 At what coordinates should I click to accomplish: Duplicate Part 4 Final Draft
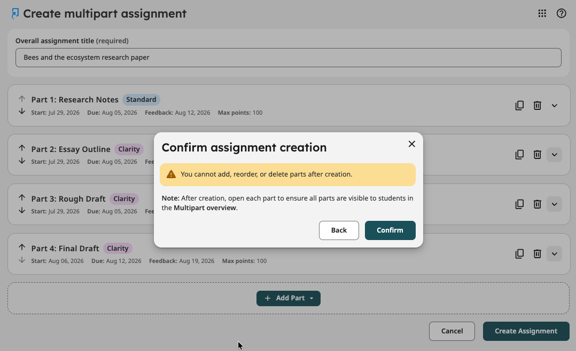pos(519,254)
